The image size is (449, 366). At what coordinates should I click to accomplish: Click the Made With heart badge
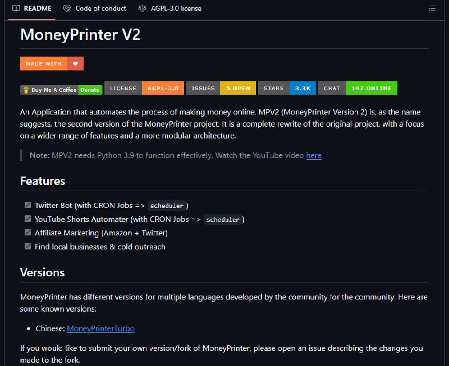52,63
